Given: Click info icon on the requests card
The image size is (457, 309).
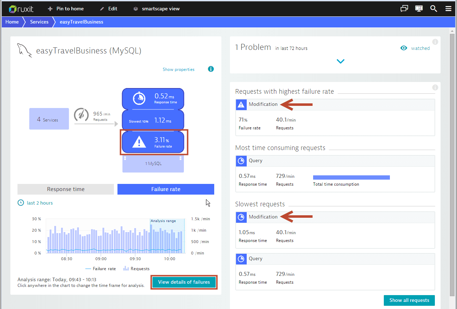Looking at the screenshot, I should coord(435,87).
